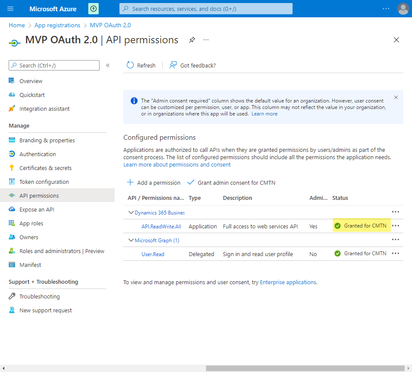Open the Azure portal hamburger menu

click(10, 9)
